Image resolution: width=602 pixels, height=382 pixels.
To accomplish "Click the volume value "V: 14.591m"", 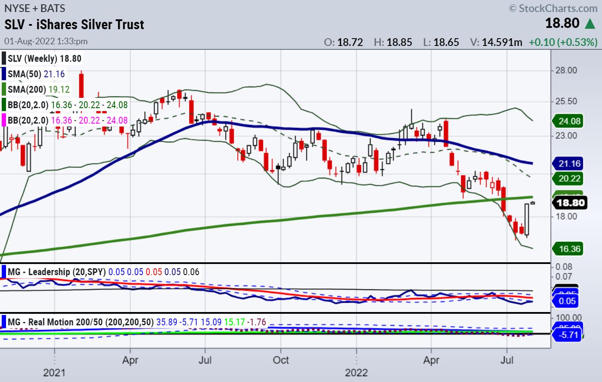I will pyautogui.click(x=496, y=42).
